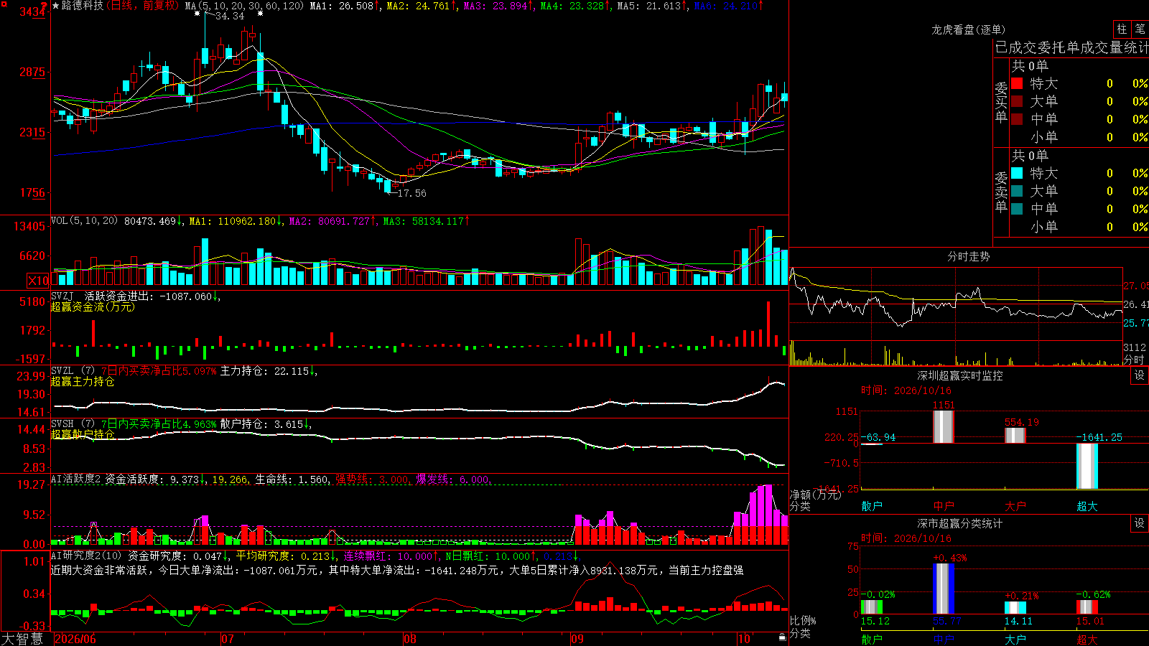The image size is (1149, 646).
Task: Click the 龙虎看盘(逐单) panel title
Action: 969,29
